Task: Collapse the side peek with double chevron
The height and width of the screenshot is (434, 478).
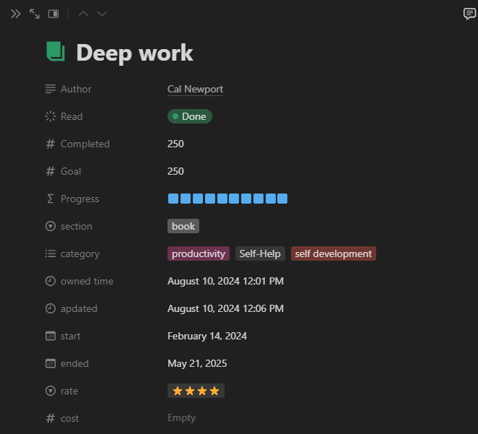Action: tap(15, 14)
